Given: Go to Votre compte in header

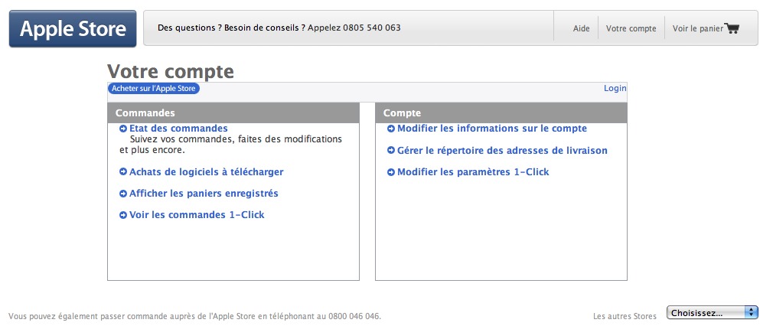Looking at the screenshot, I should click(631, 28).
